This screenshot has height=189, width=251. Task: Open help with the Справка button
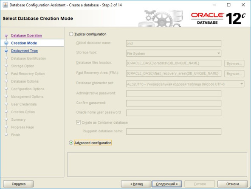pos(18,184)
